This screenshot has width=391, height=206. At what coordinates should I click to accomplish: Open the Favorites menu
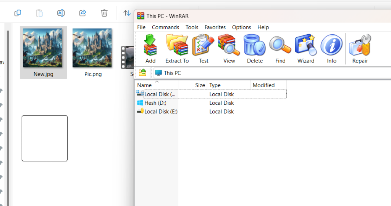215,27
